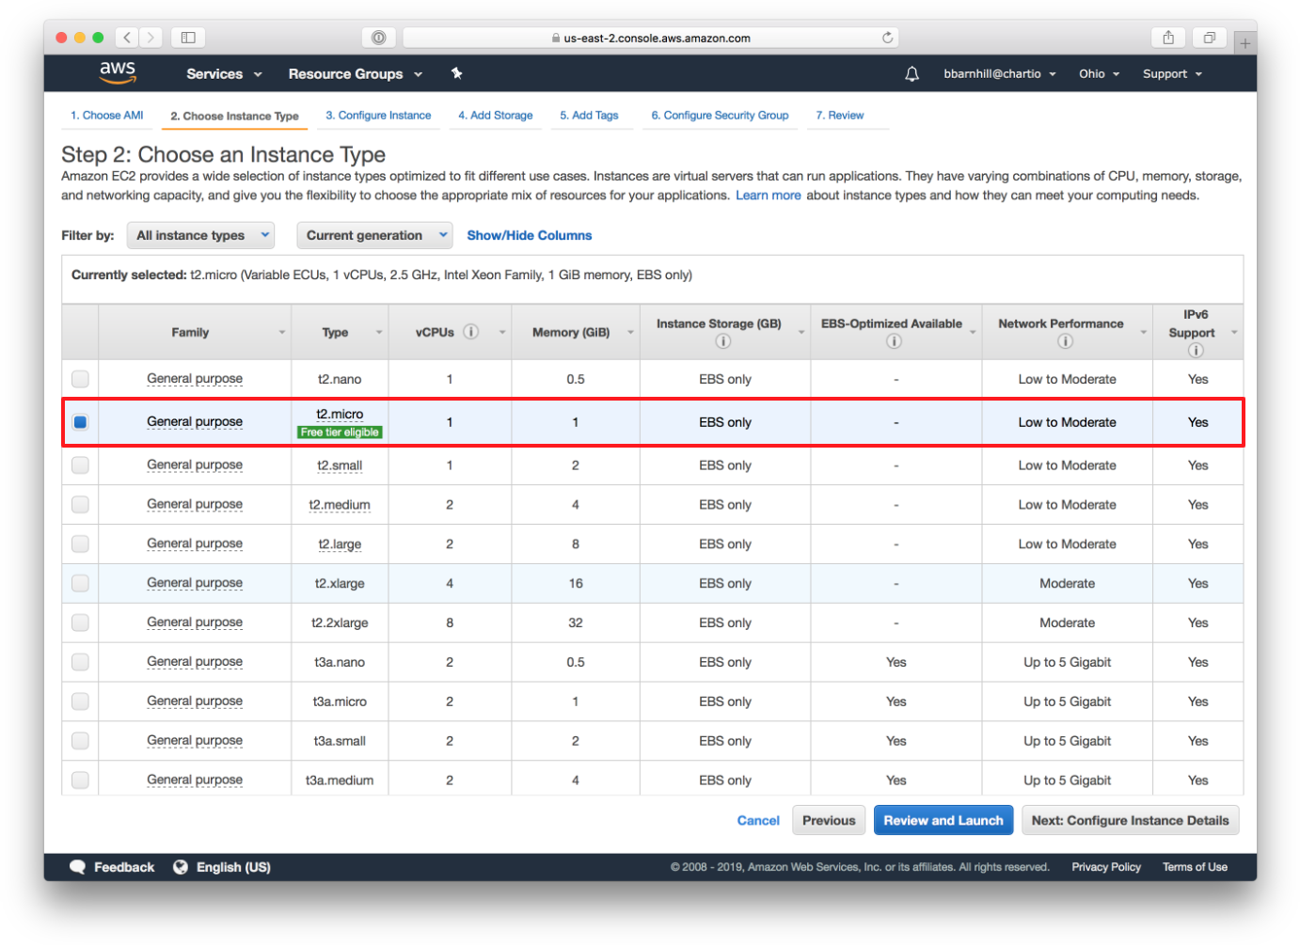The width and height of the screenshot is (1300, 945).
Task: Click the t2.xlarge type cell
Action: 340,583
